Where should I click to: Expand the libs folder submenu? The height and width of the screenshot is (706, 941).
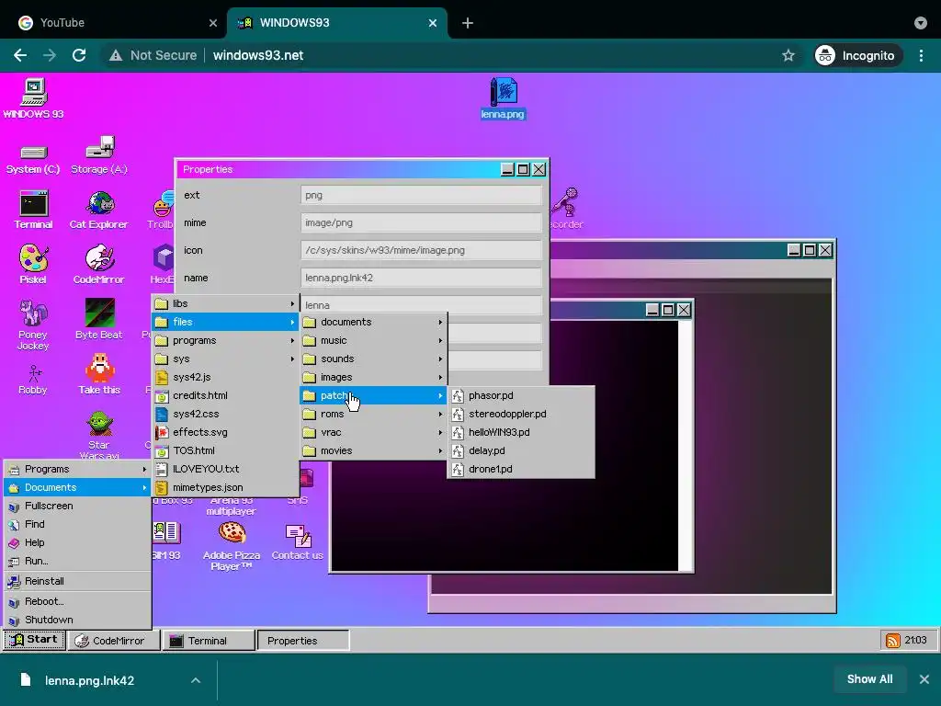click(x=226, y=303)
